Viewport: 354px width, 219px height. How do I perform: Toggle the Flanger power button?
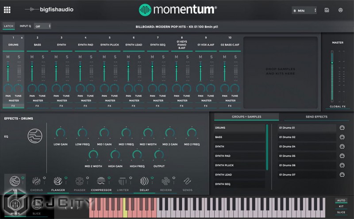[x=66, y=178]
